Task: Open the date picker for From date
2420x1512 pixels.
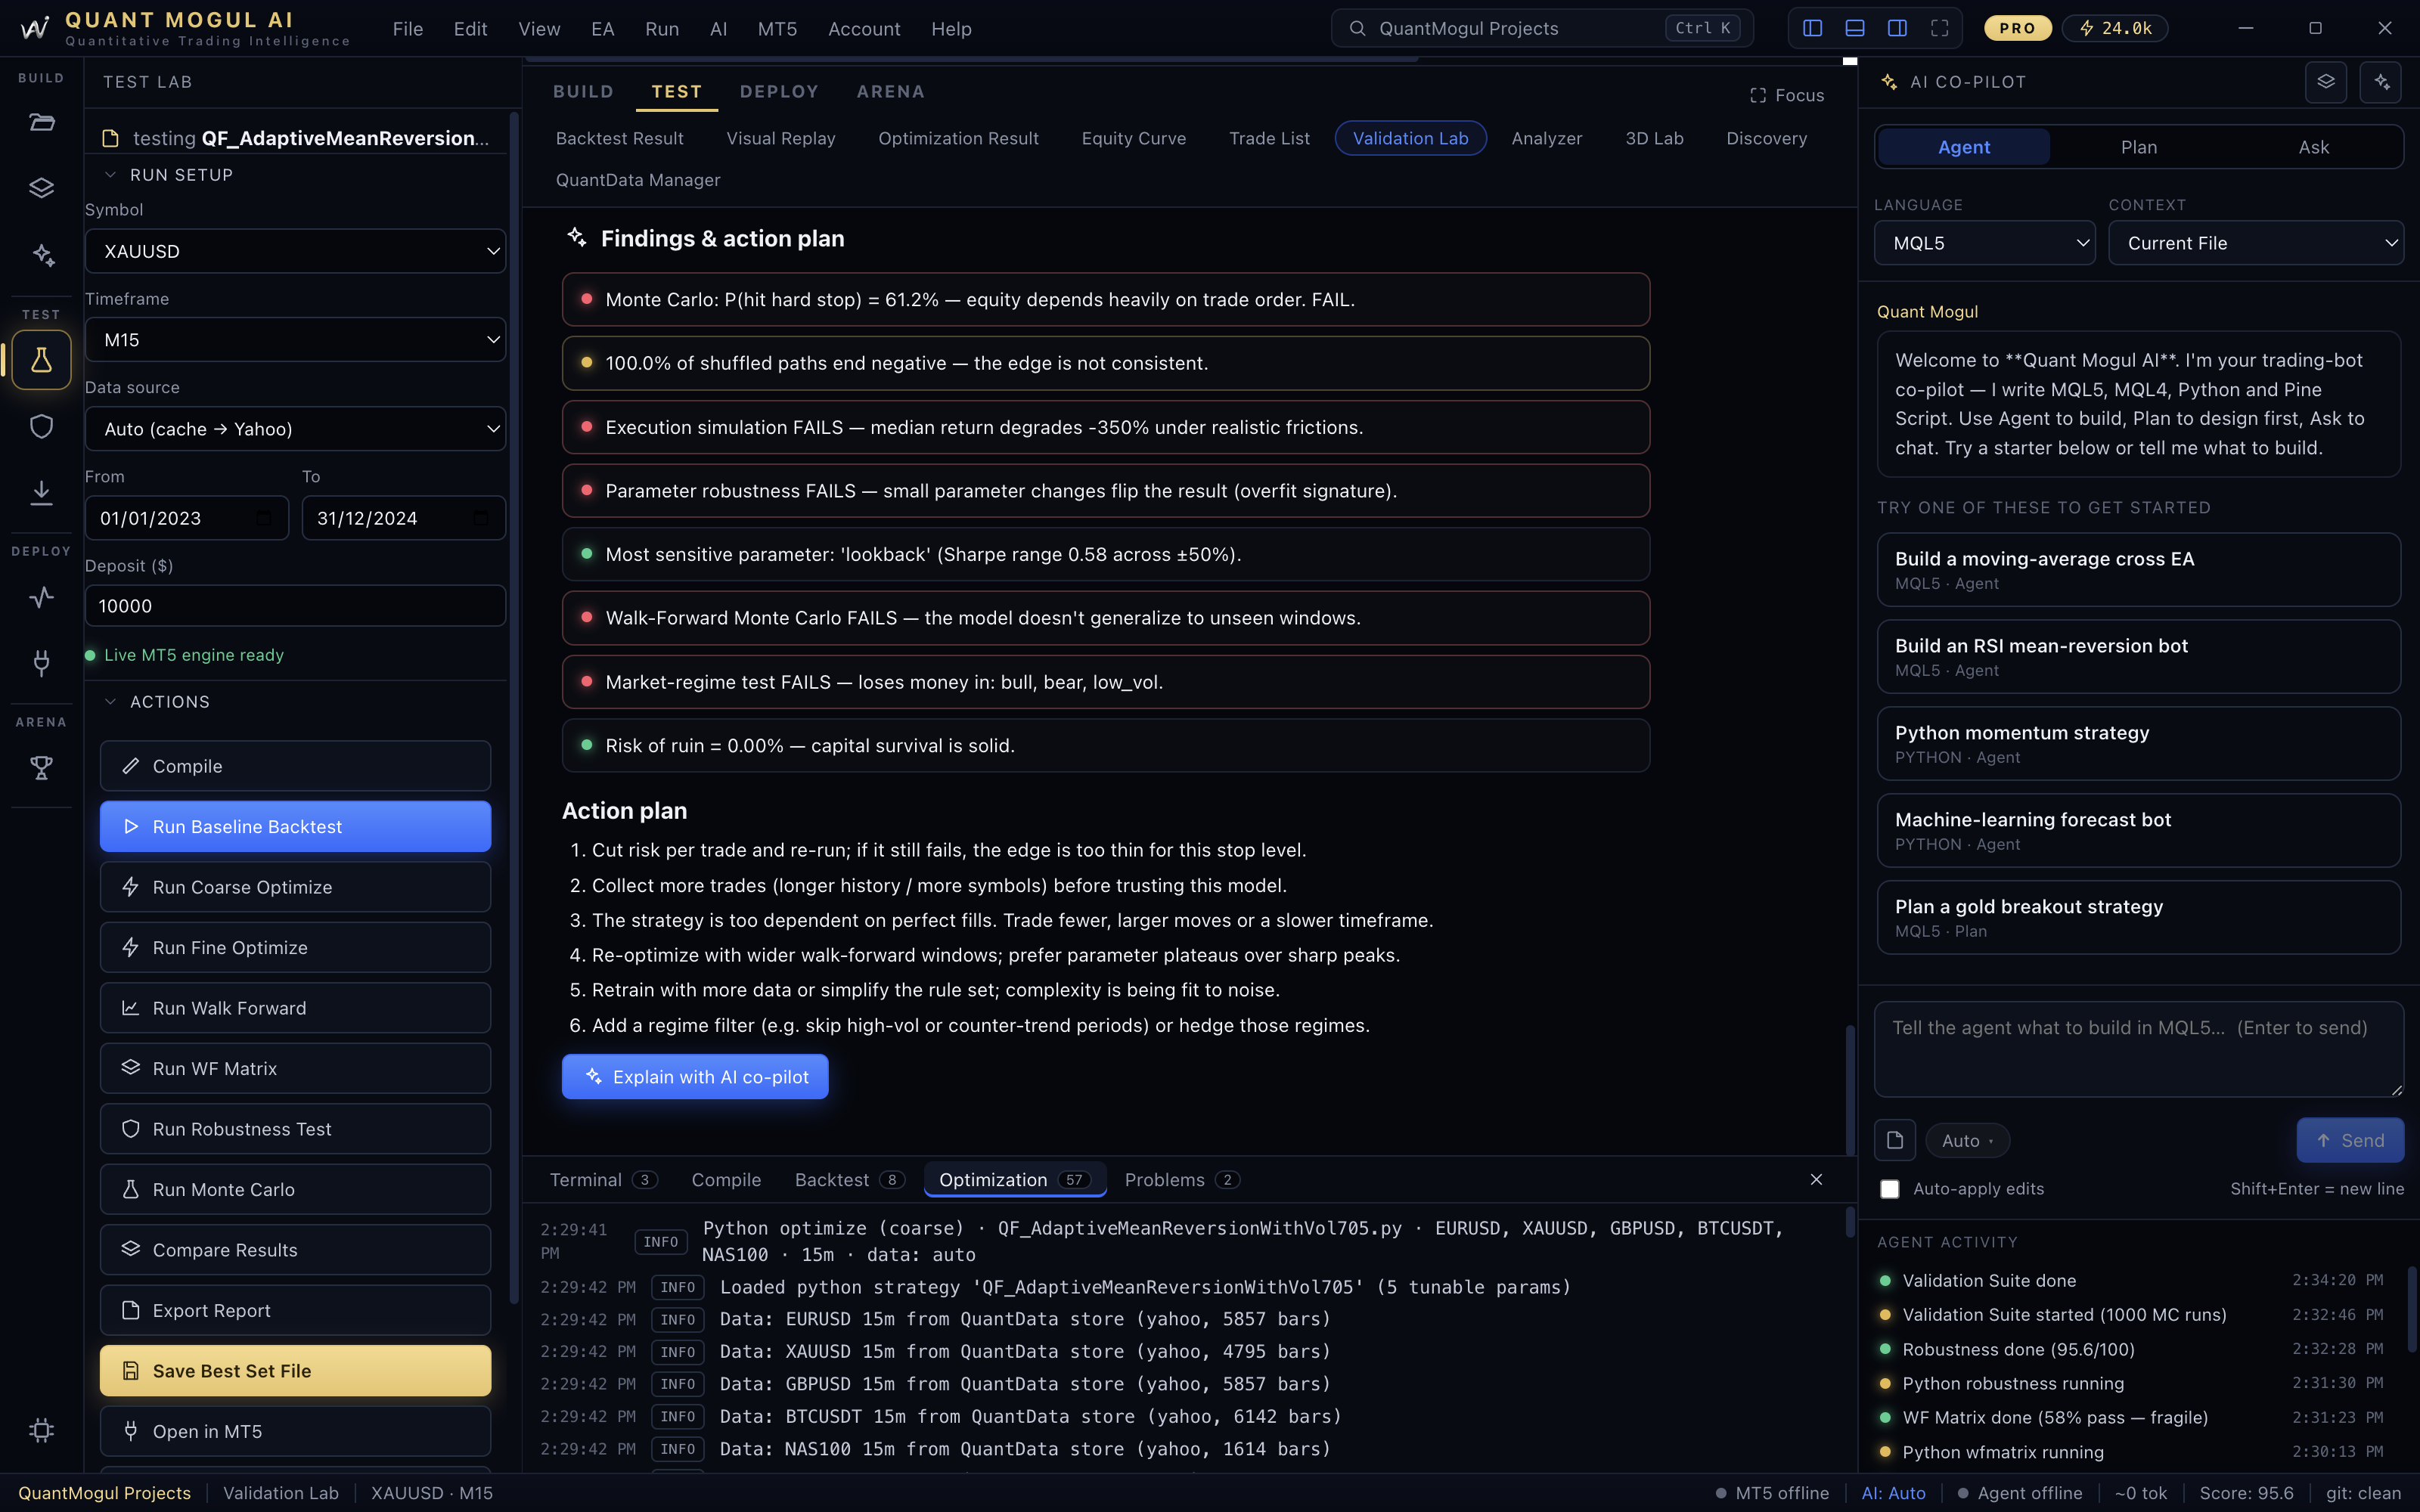Action: pyautogui.click(x=264, y=518)
